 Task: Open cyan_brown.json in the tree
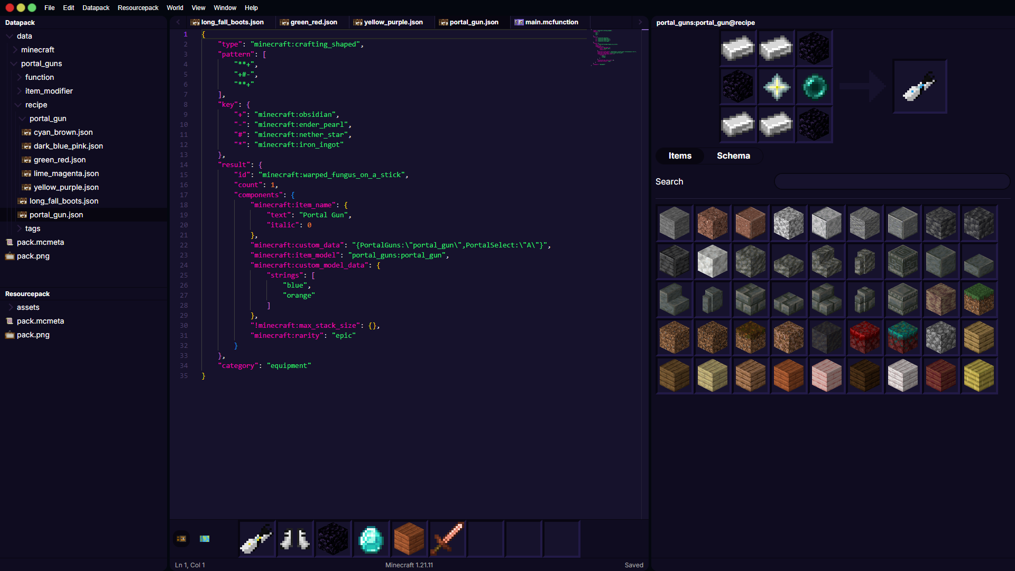[x=63, y=132]
